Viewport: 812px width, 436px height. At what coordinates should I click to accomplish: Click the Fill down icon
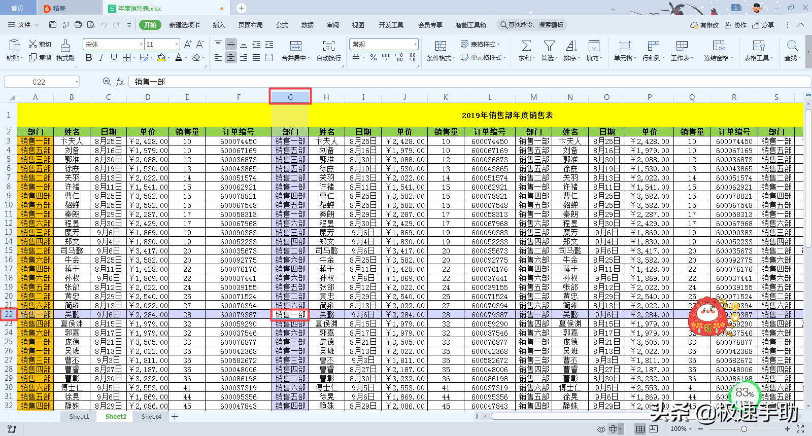point(594,46)
